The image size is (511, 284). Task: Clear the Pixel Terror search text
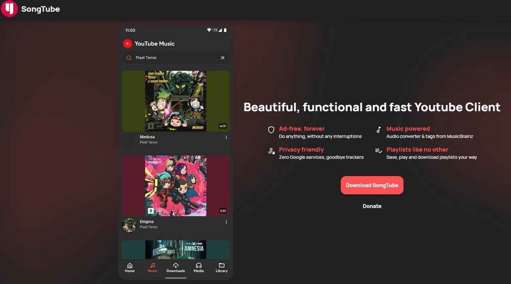(x=222, y=57)
